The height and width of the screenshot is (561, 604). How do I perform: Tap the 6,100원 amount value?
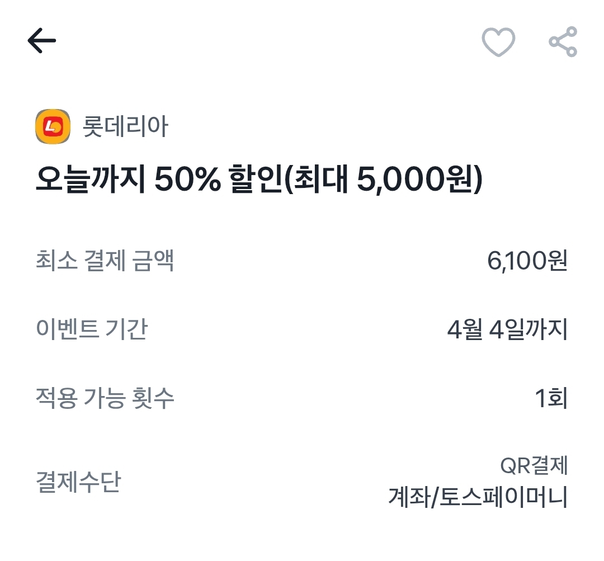527,261
